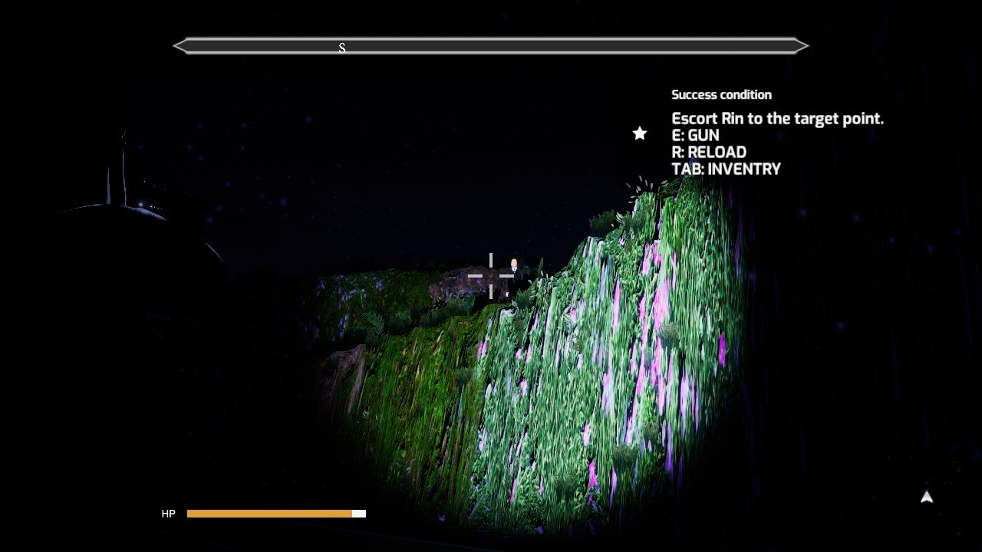Screen dimensions: 982x552
Task: Click the Success condition header
Action: coord(721,94)
